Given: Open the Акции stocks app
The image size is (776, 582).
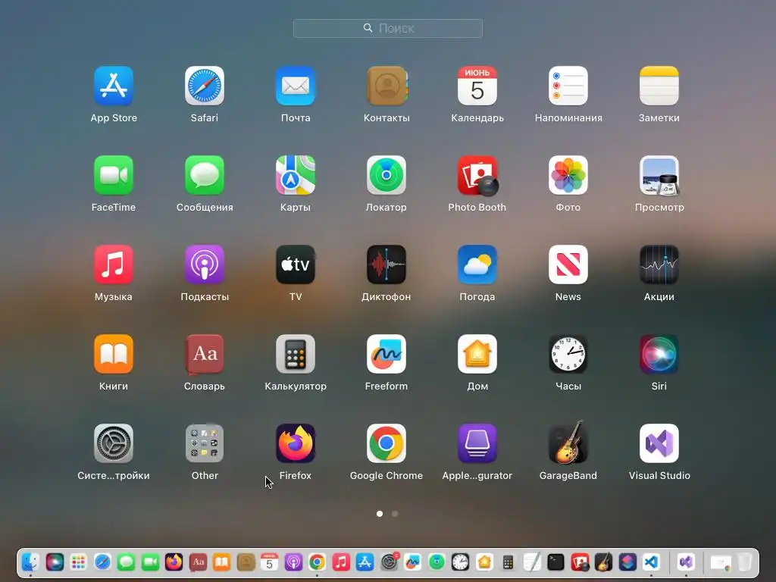Looking at the screenshot, I should click(659, 264).
